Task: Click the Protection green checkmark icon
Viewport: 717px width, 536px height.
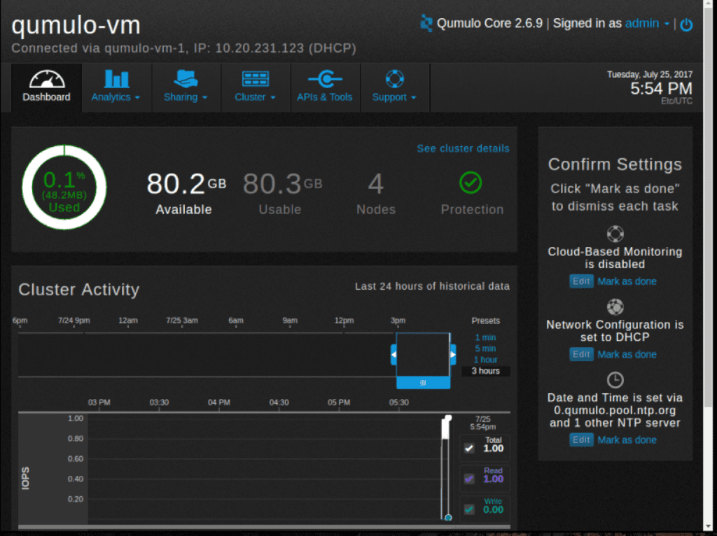Action: [x=471, y=183]
